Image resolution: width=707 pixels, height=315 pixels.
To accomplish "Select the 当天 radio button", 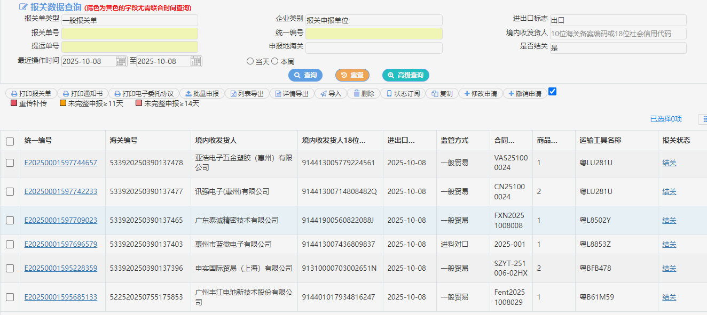I will 250,61.
